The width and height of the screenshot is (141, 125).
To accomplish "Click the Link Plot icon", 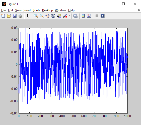I will [x=75, y=16].
